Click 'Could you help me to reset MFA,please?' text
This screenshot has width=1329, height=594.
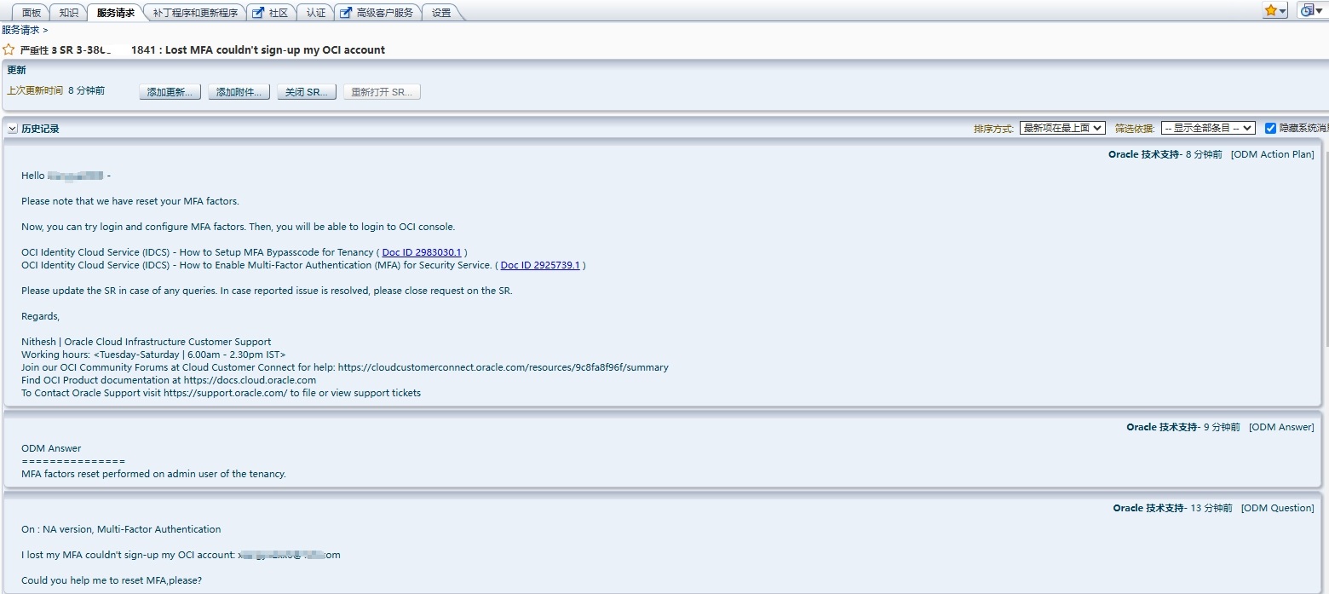coord(112,580)
